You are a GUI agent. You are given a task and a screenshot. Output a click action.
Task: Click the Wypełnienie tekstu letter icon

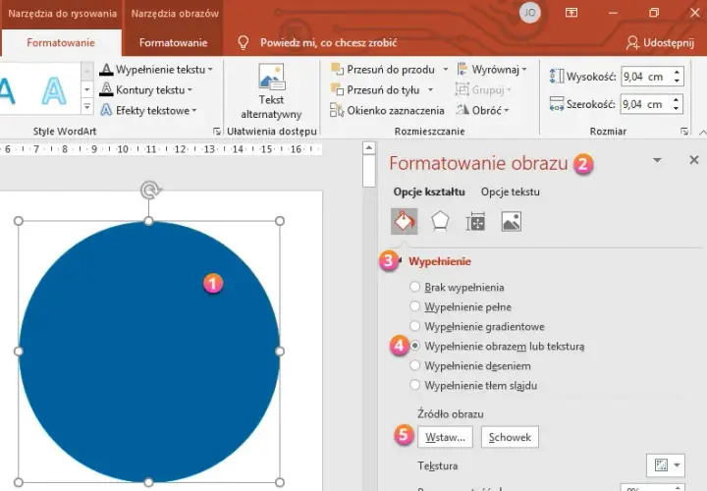106,69
